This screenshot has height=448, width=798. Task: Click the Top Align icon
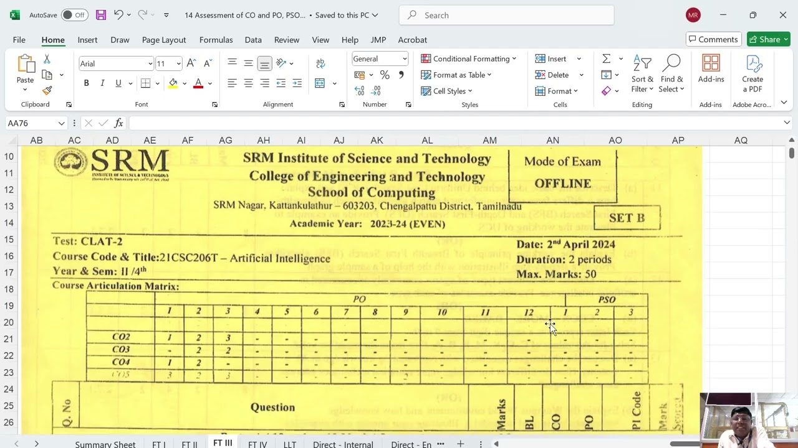[x=232, y=63]
